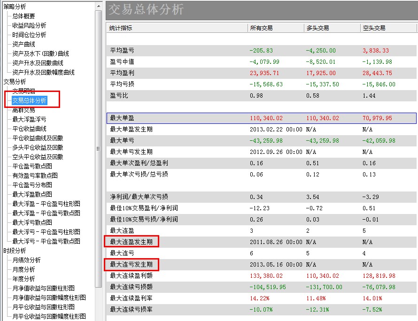Viewport: 418px width, 321px height.
Task: Select the 最大单盈 row label
Action: 122,118
